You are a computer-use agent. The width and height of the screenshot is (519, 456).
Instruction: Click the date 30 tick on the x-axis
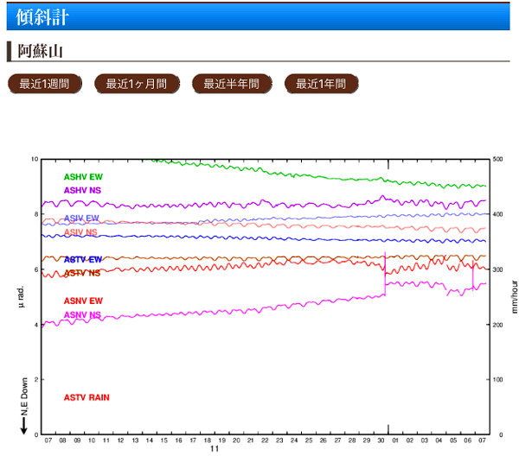(381, 440)
